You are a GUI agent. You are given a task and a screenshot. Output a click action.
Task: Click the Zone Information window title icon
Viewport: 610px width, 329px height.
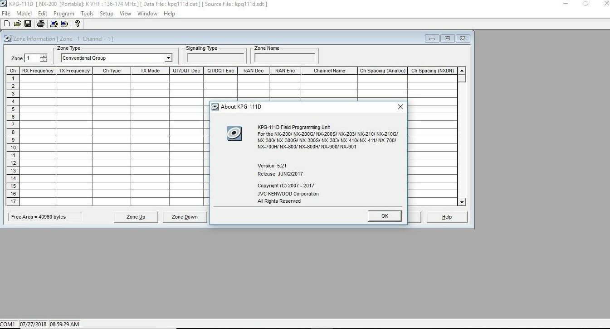coord(8,39)
